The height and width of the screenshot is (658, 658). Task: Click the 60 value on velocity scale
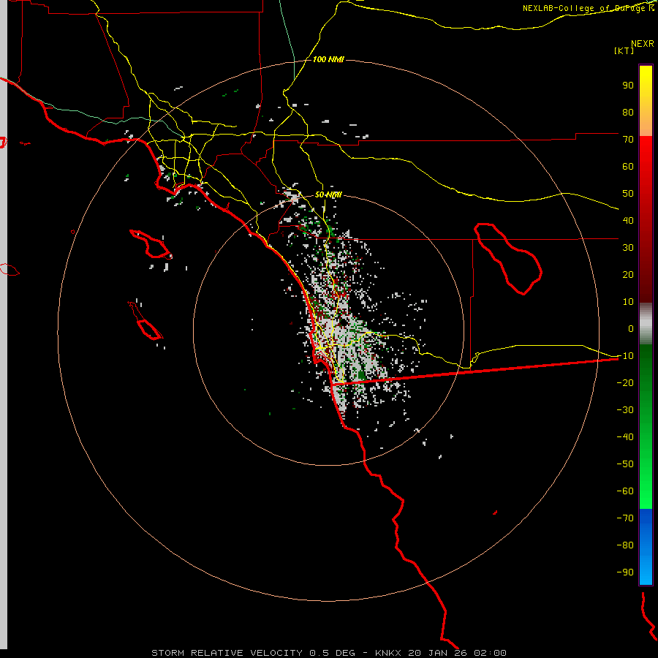[628, 166]
